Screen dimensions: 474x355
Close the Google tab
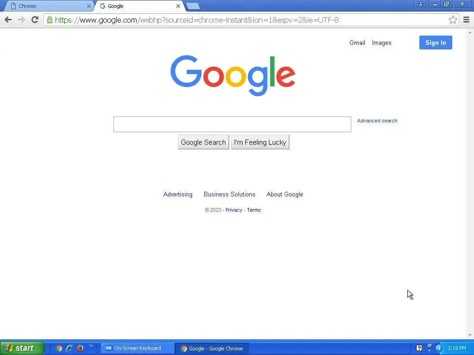click(178, 6)
